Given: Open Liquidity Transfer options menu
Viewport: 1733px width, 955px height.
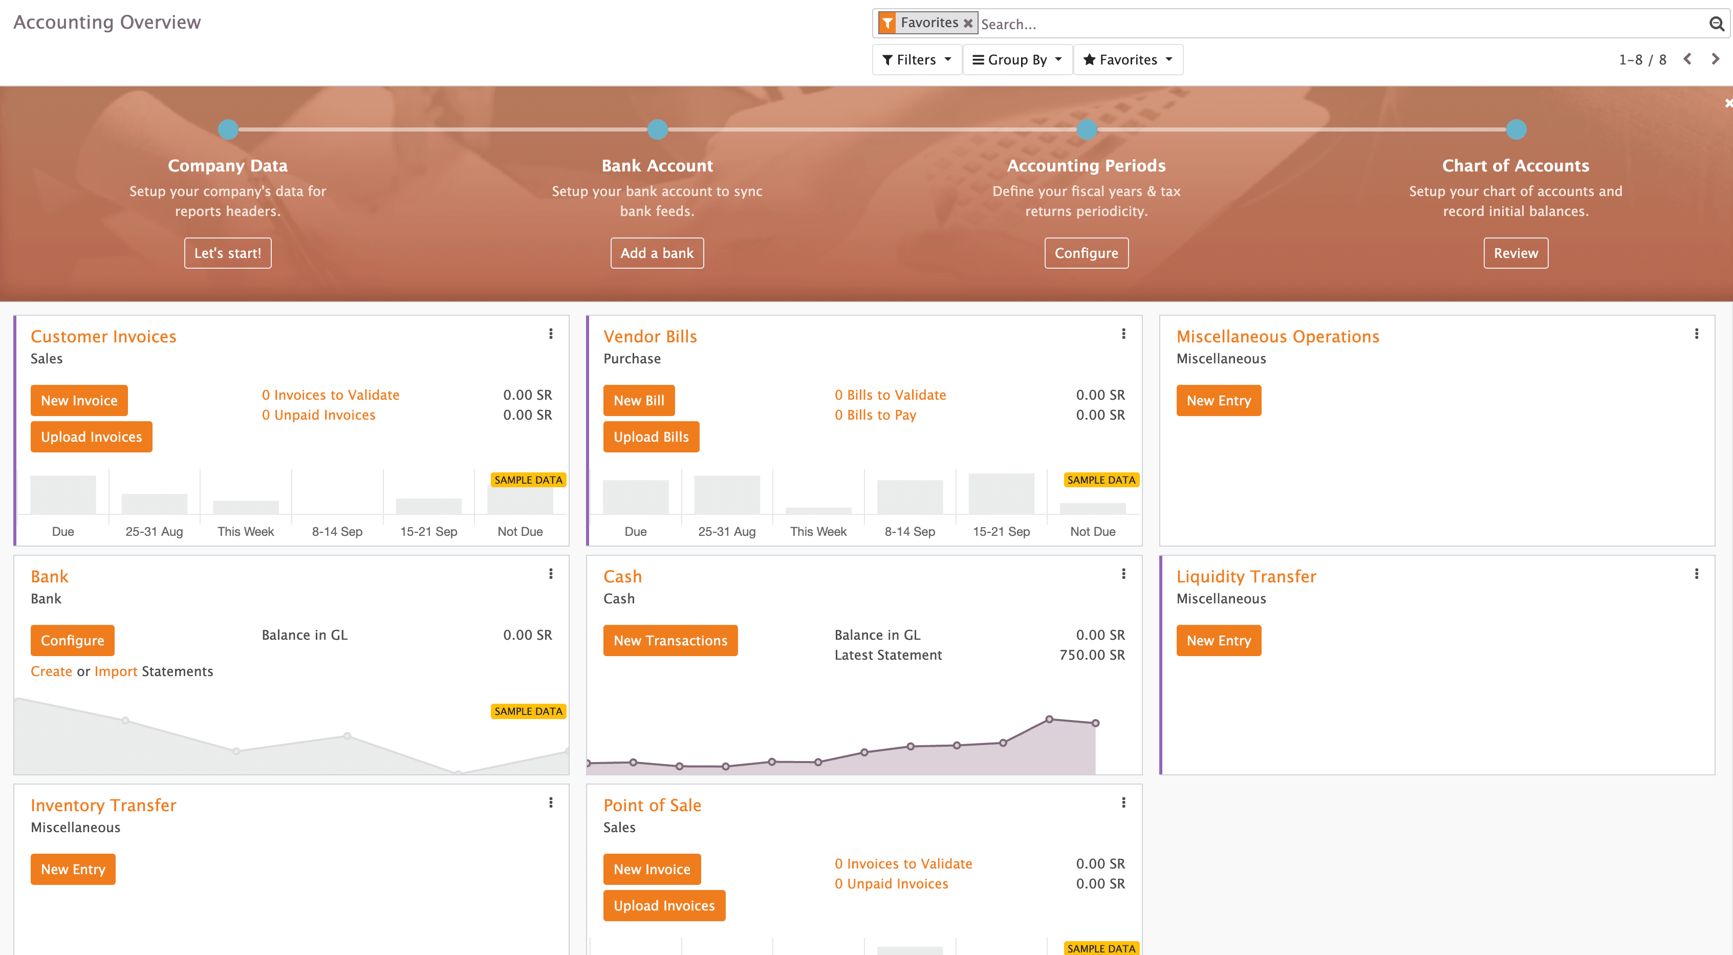Looking at the screenshot, I should (x=1696, y=574).
